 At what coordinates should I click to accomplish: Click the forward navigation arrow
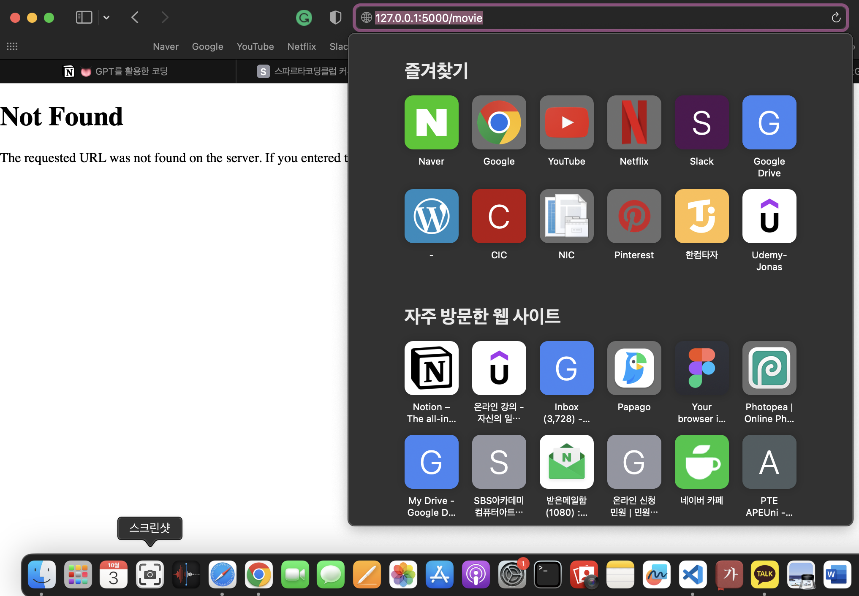pos(165,17)
